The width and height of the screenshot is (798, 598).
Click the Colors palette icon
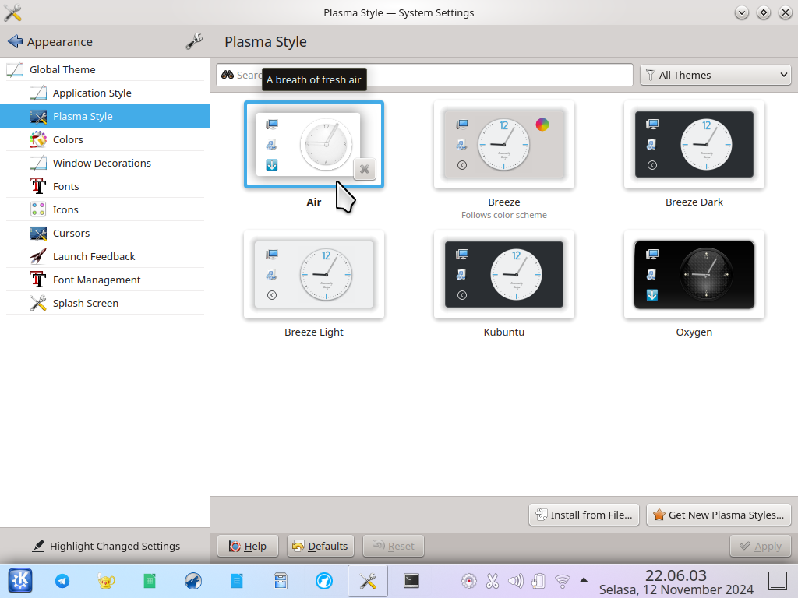click(x=38, y=140)
